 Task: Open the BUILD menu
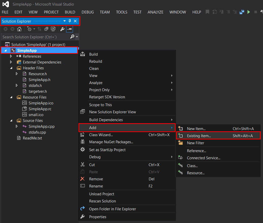click(x=70, y=12)
